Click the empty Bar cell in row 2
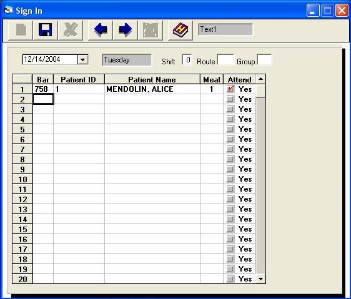 43,99
